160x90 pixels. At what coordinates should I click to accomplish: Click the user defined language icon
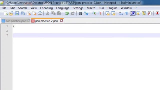coord(138,13)
